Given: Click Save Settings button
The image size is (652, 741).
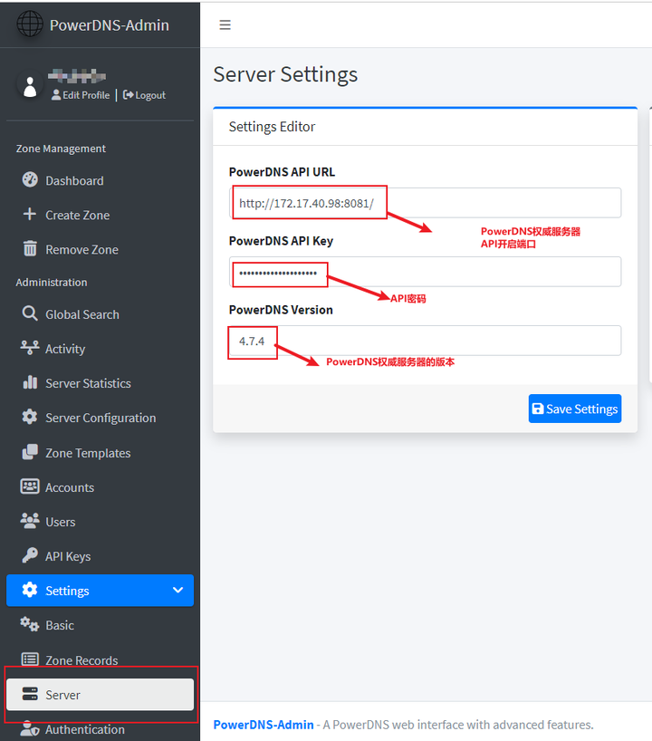Looking at the screenshot, I should tap(574, 409).
